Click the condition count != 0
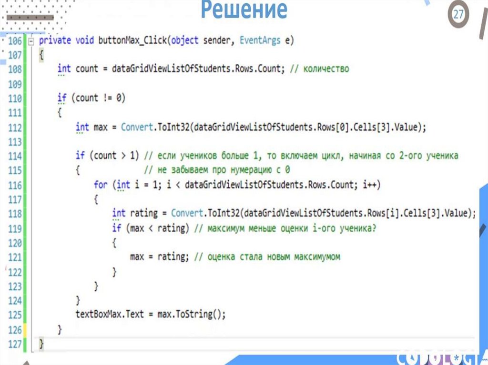Viewport: 488px width, 365px height. tap(100, 99)
